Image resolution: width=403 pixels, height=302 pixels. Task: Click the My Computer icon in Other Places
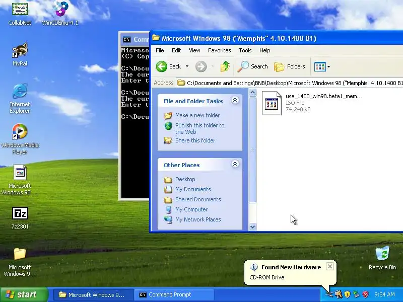(168, 209)
